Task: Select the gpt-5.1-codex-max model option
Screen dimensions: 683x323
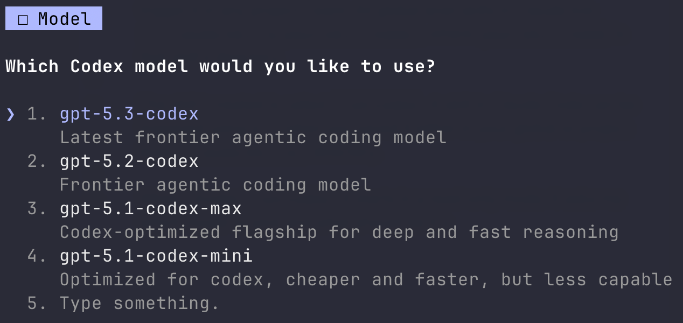Action: (x=150, y=208)
